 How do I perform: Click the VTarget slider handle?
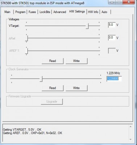point(87,26)
